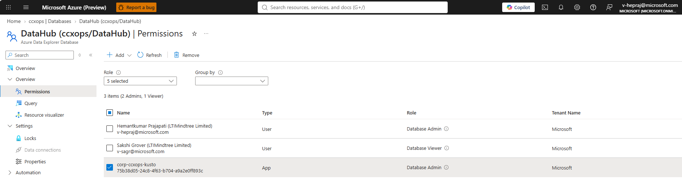
Task: Sort by Name column header
Action: [x=124, y=113]
